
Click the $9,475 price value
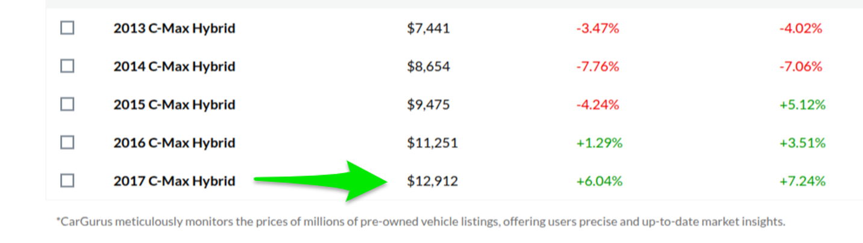click(x=428, y=105)
